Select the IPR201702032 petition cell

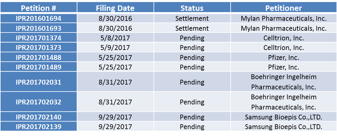38,102
